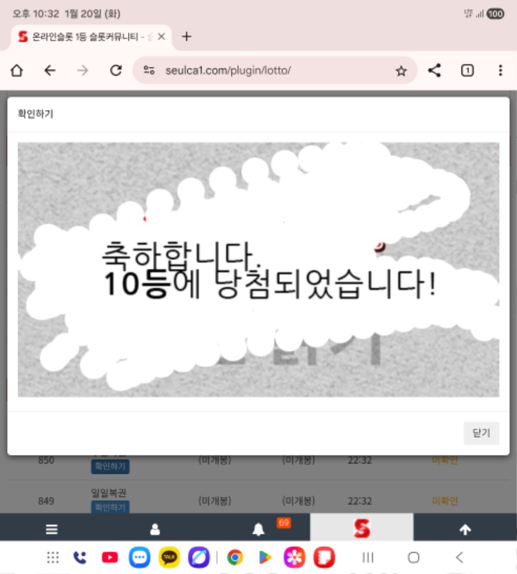517x574 pixels.
Task: Tap the scroll-to-top arrow icon
Action: (x=465, y=529)
